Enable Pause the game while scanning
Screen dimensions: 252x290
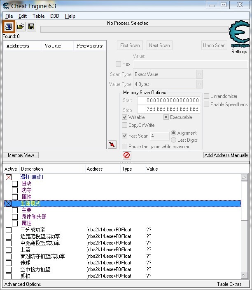125,147
